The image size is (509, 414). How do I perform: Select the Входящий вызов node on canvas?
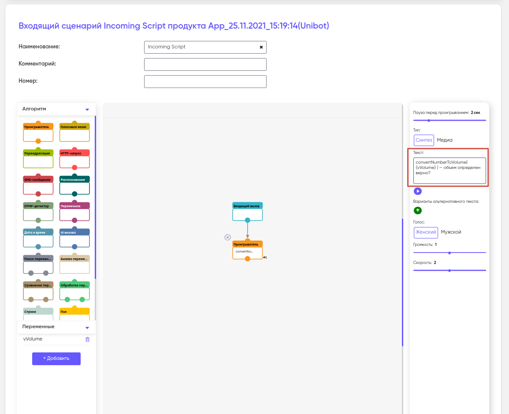(x=247, y=212)
